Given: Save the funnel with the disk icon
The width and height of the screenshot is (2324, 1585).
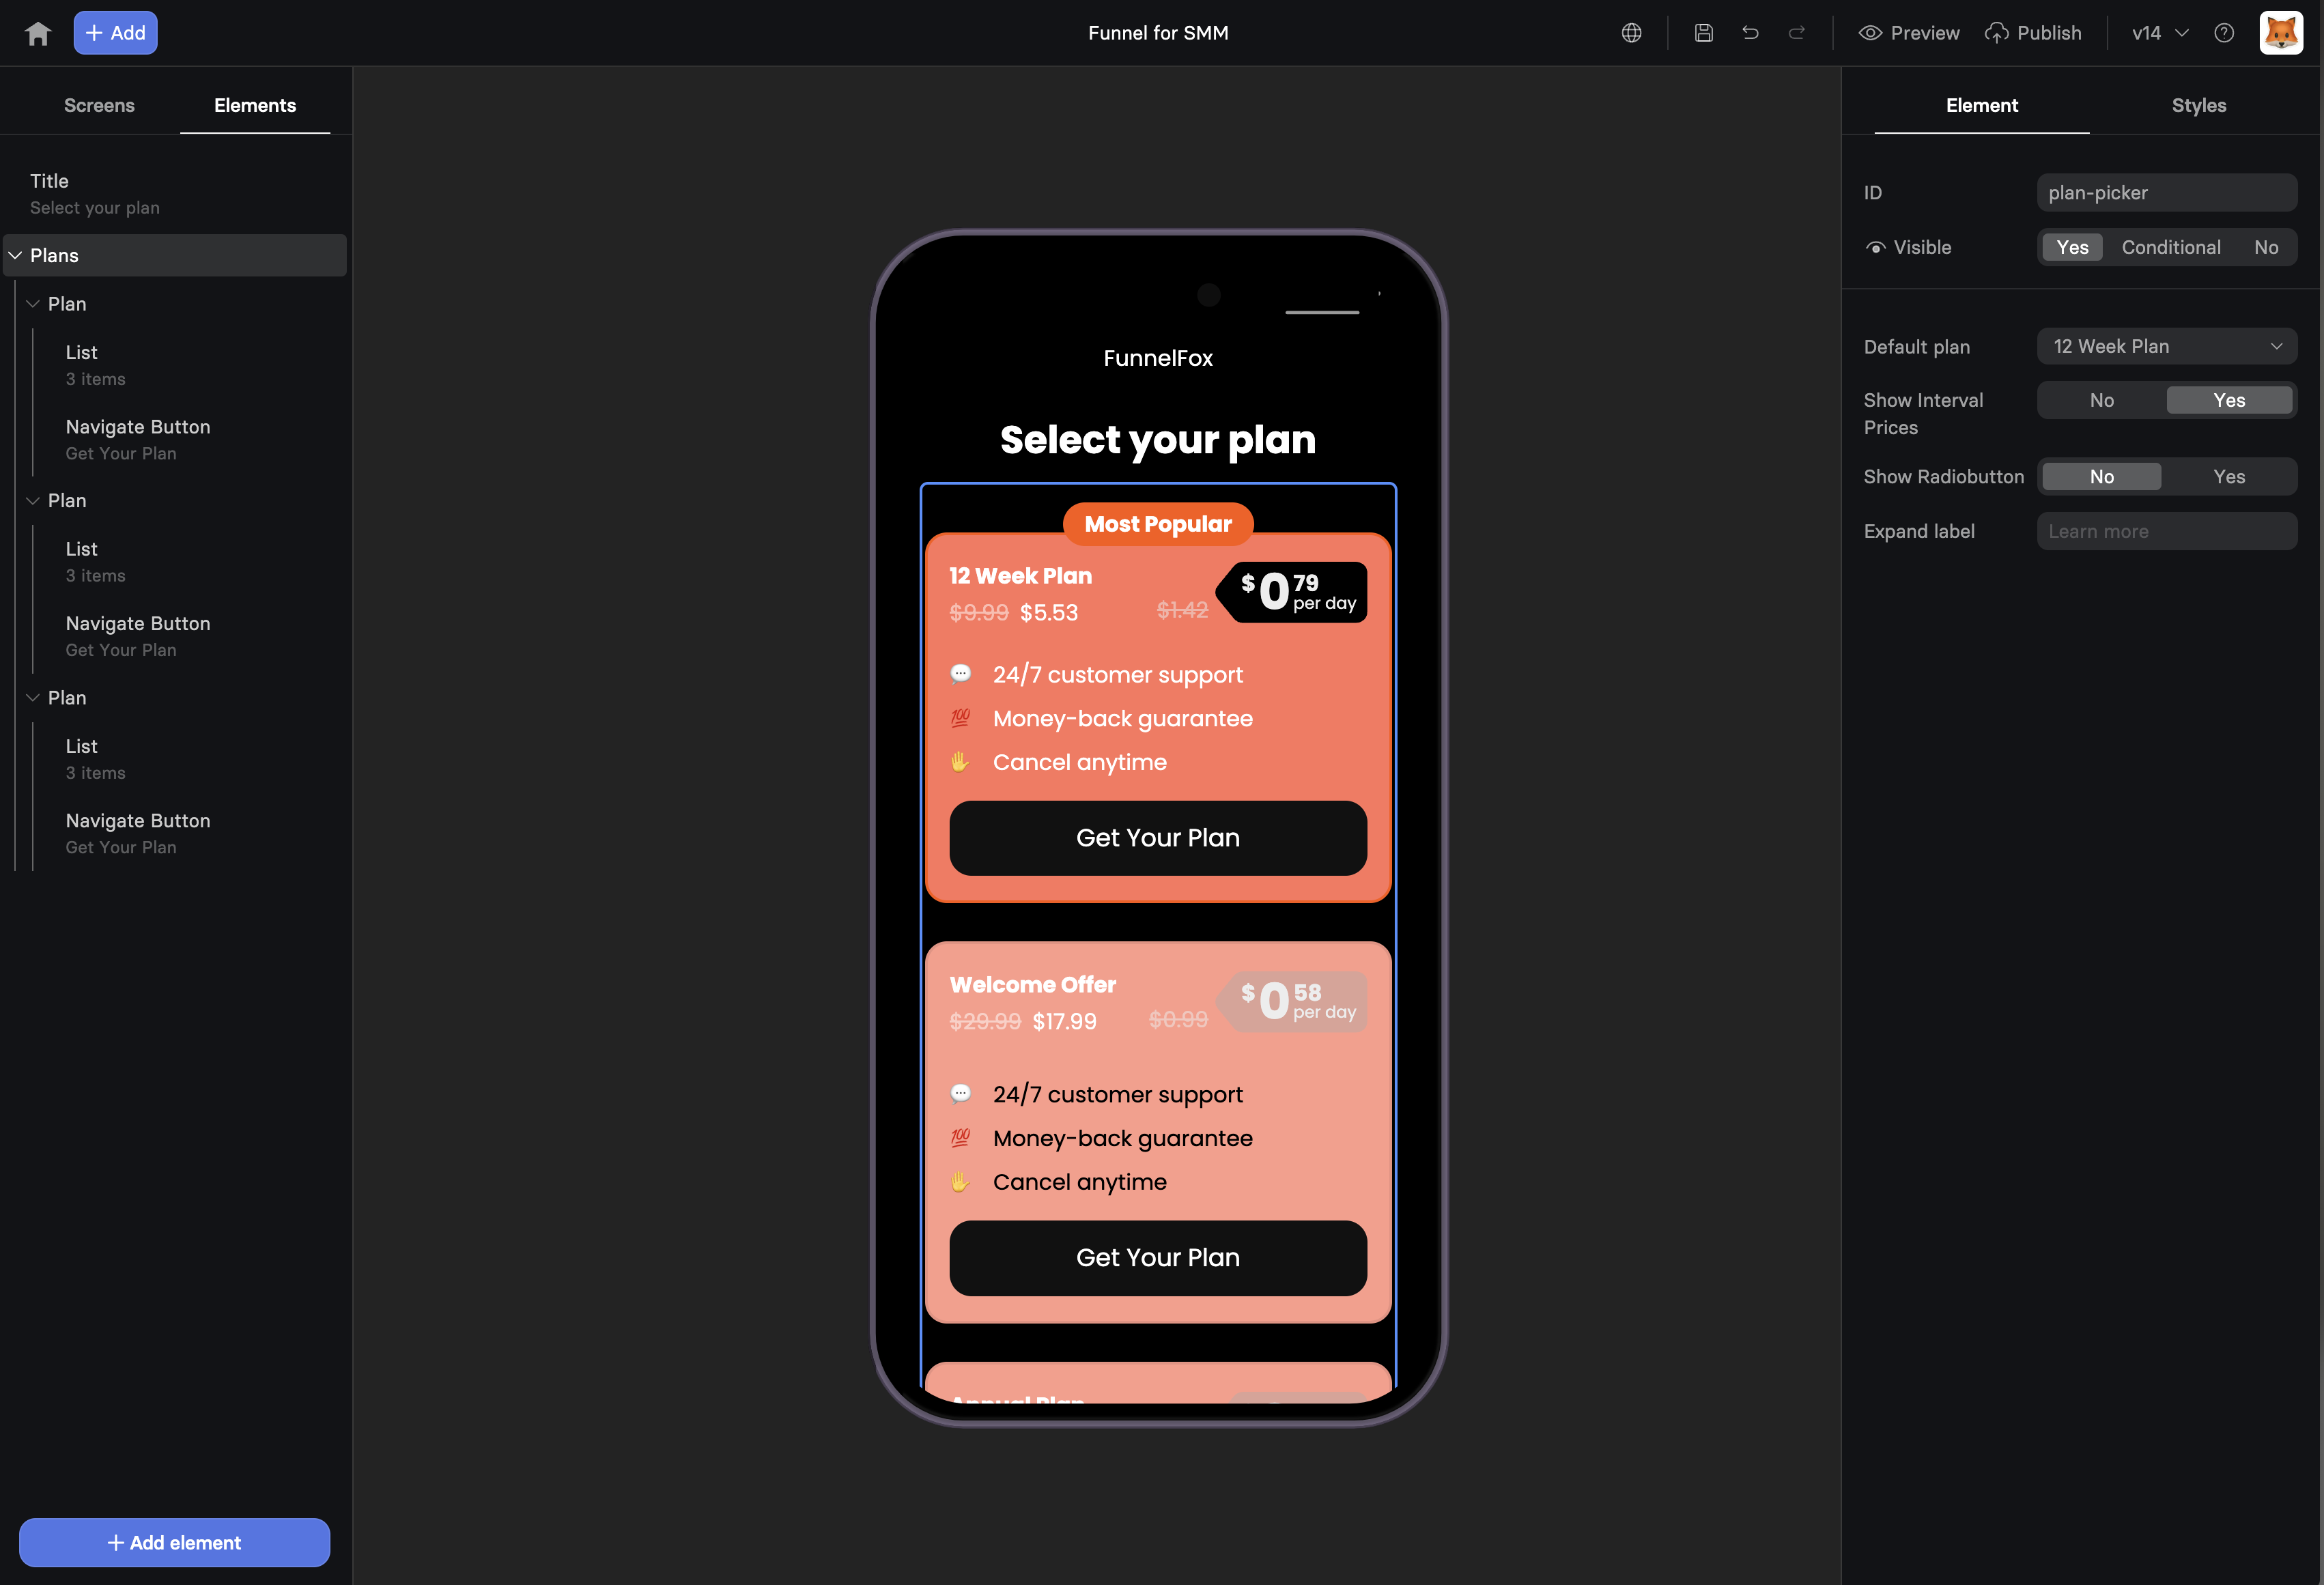Looking at the screenshot, I should pyautogui.click(x=1704, y=33).
